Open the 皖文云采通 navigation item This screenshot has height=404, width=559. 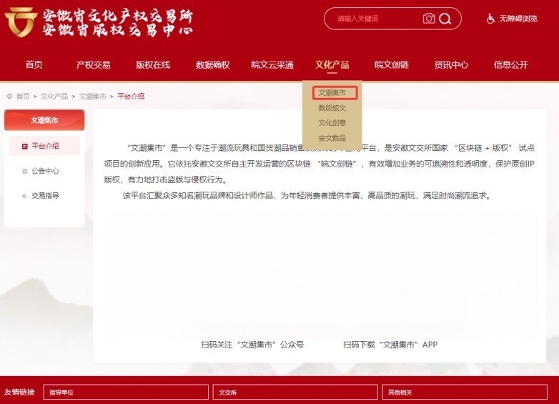272,64
